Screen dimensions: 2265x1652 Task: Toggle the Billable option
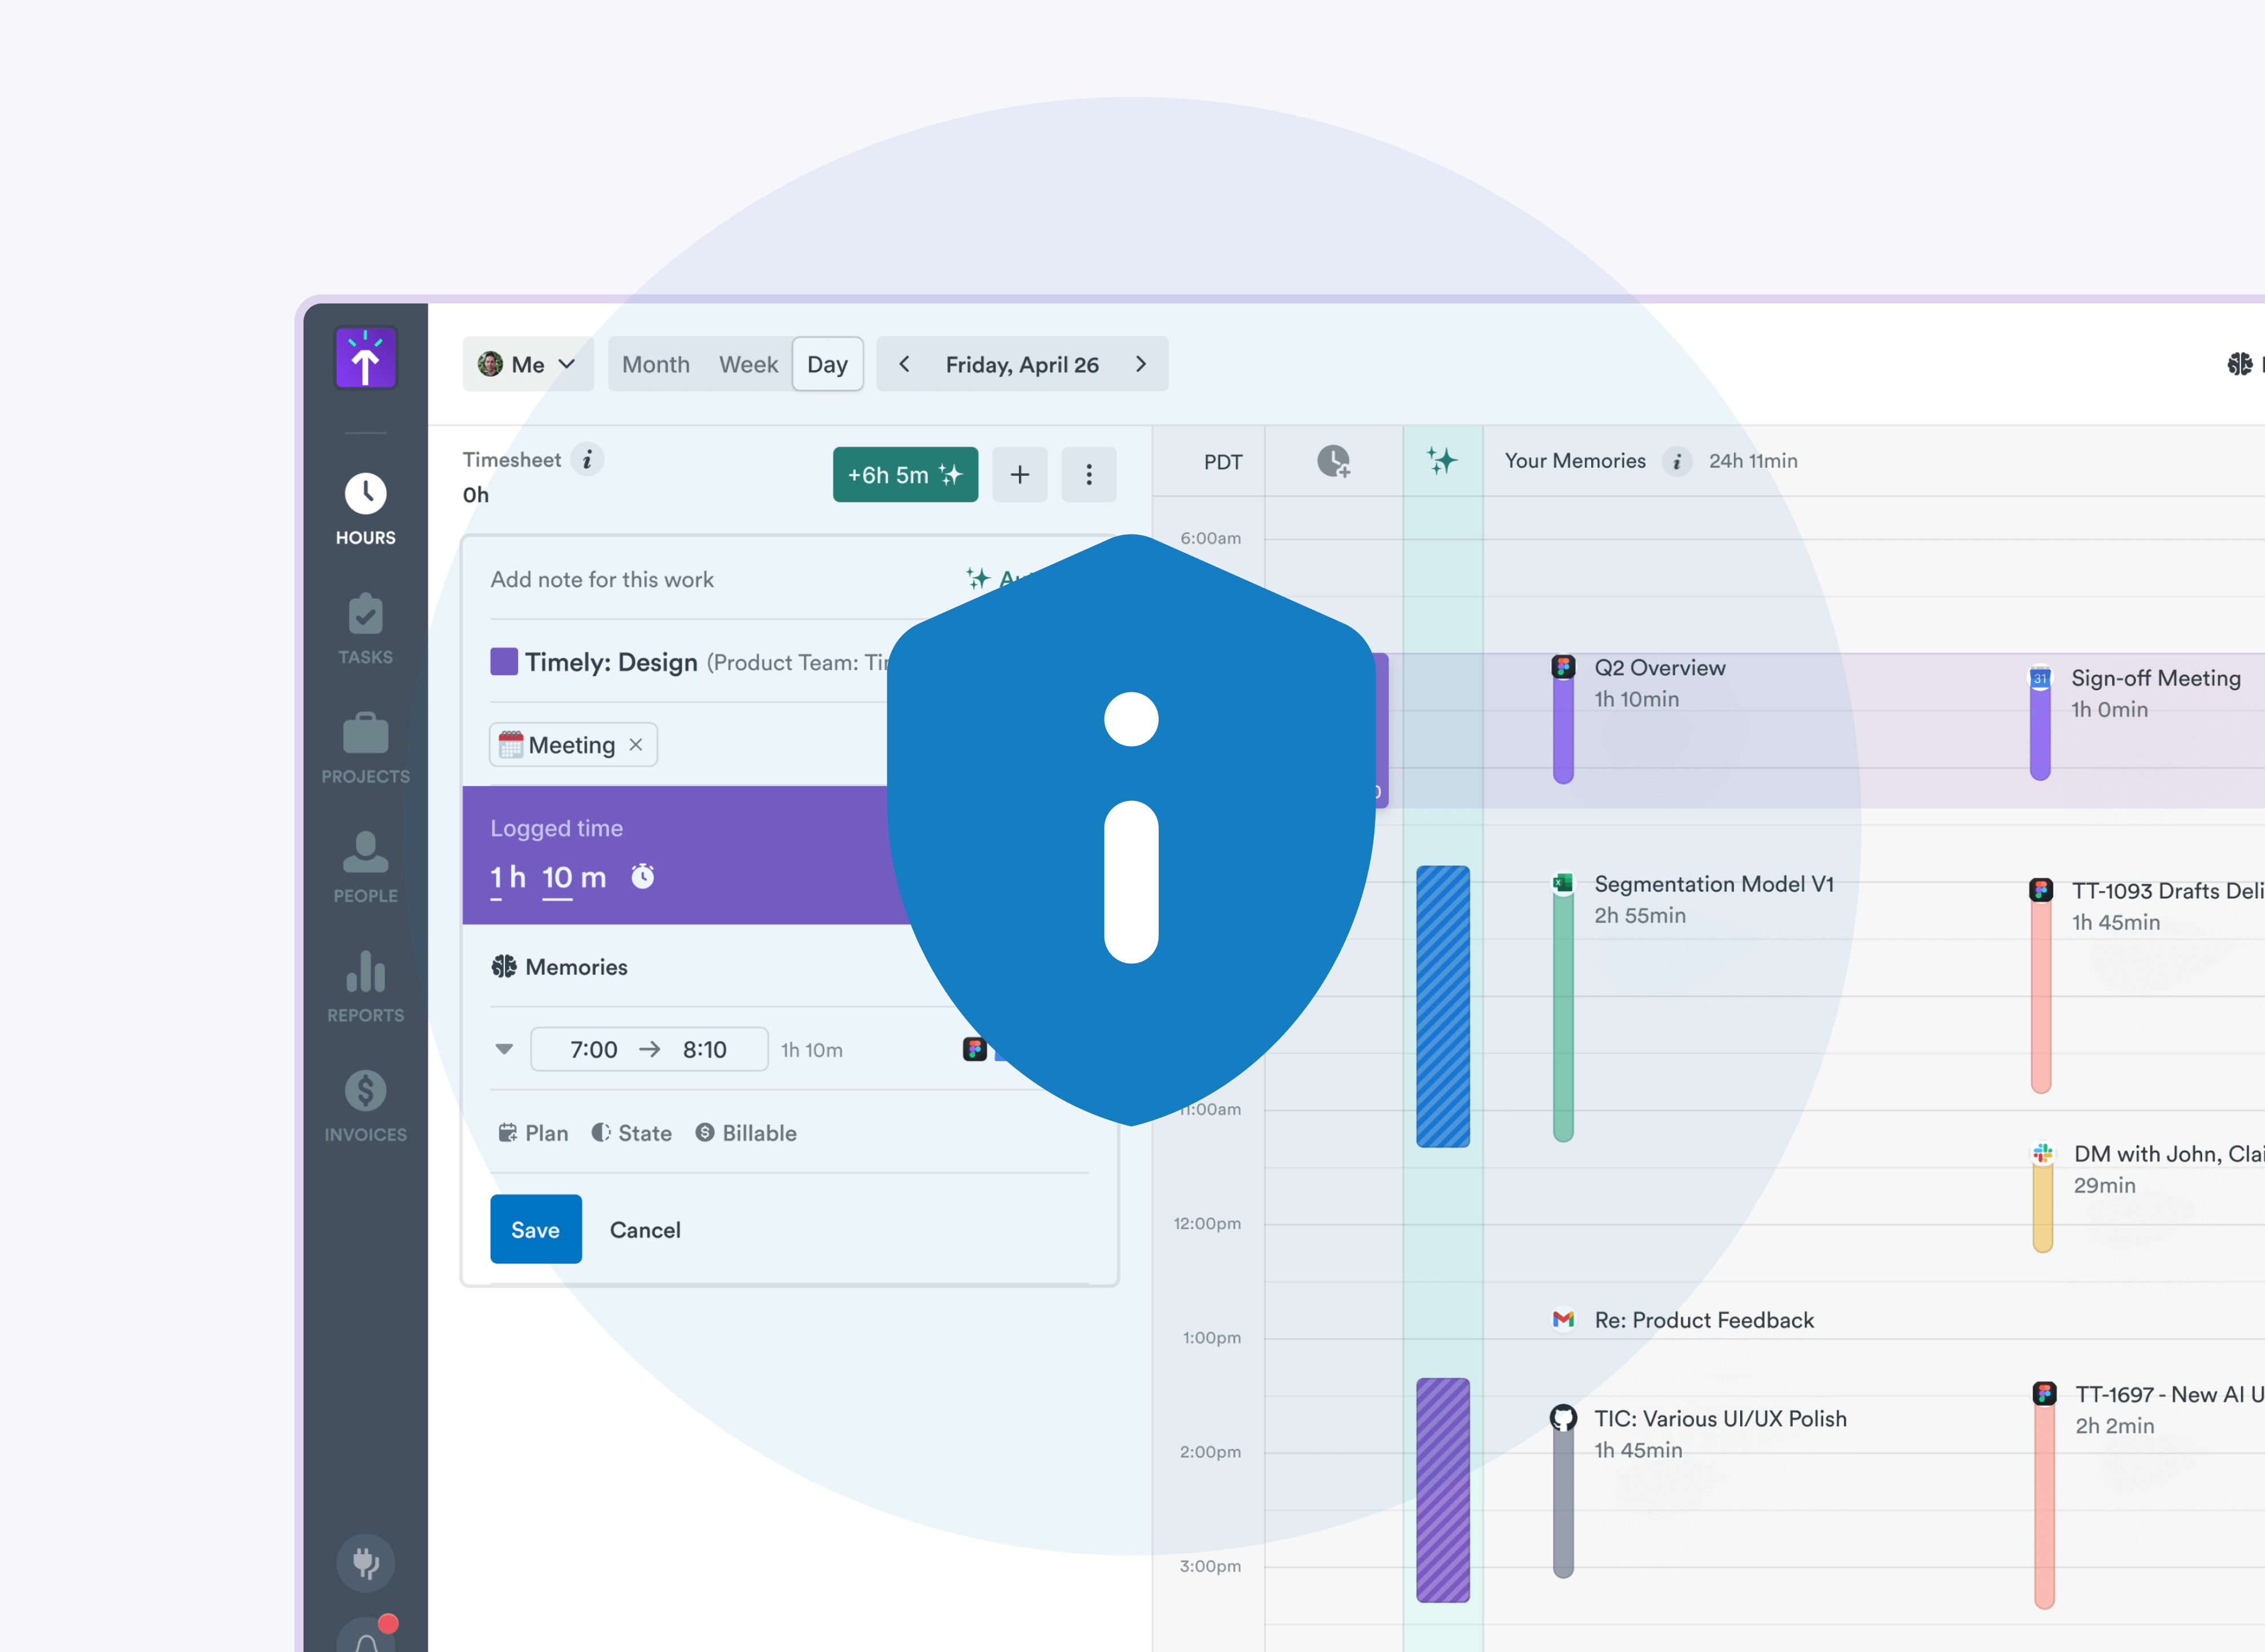pos(746,1133)
